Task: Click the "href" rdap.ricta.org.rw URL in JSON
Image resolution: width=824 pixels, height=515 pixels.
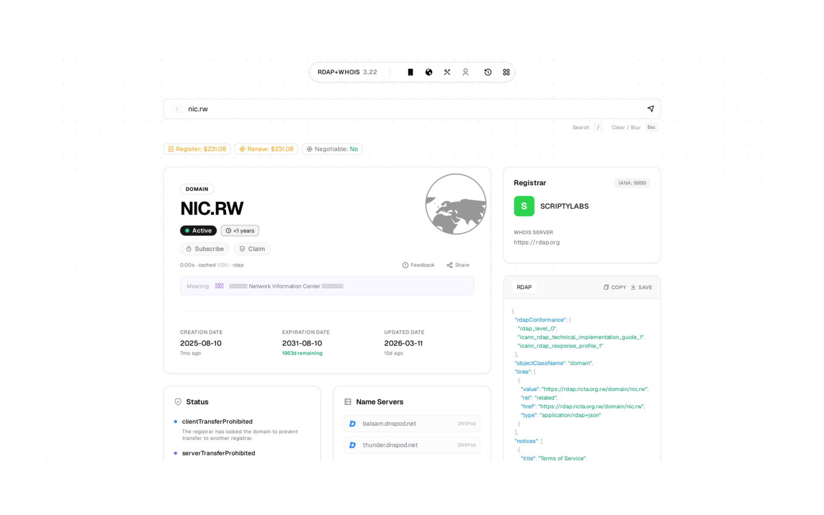Action: tap(591, 406)
